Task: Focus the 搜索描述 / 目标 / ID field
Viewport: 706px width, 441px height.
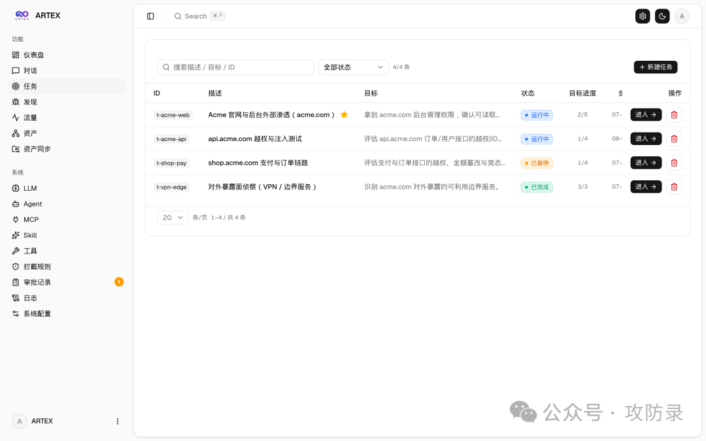Action: pos(235,67)
